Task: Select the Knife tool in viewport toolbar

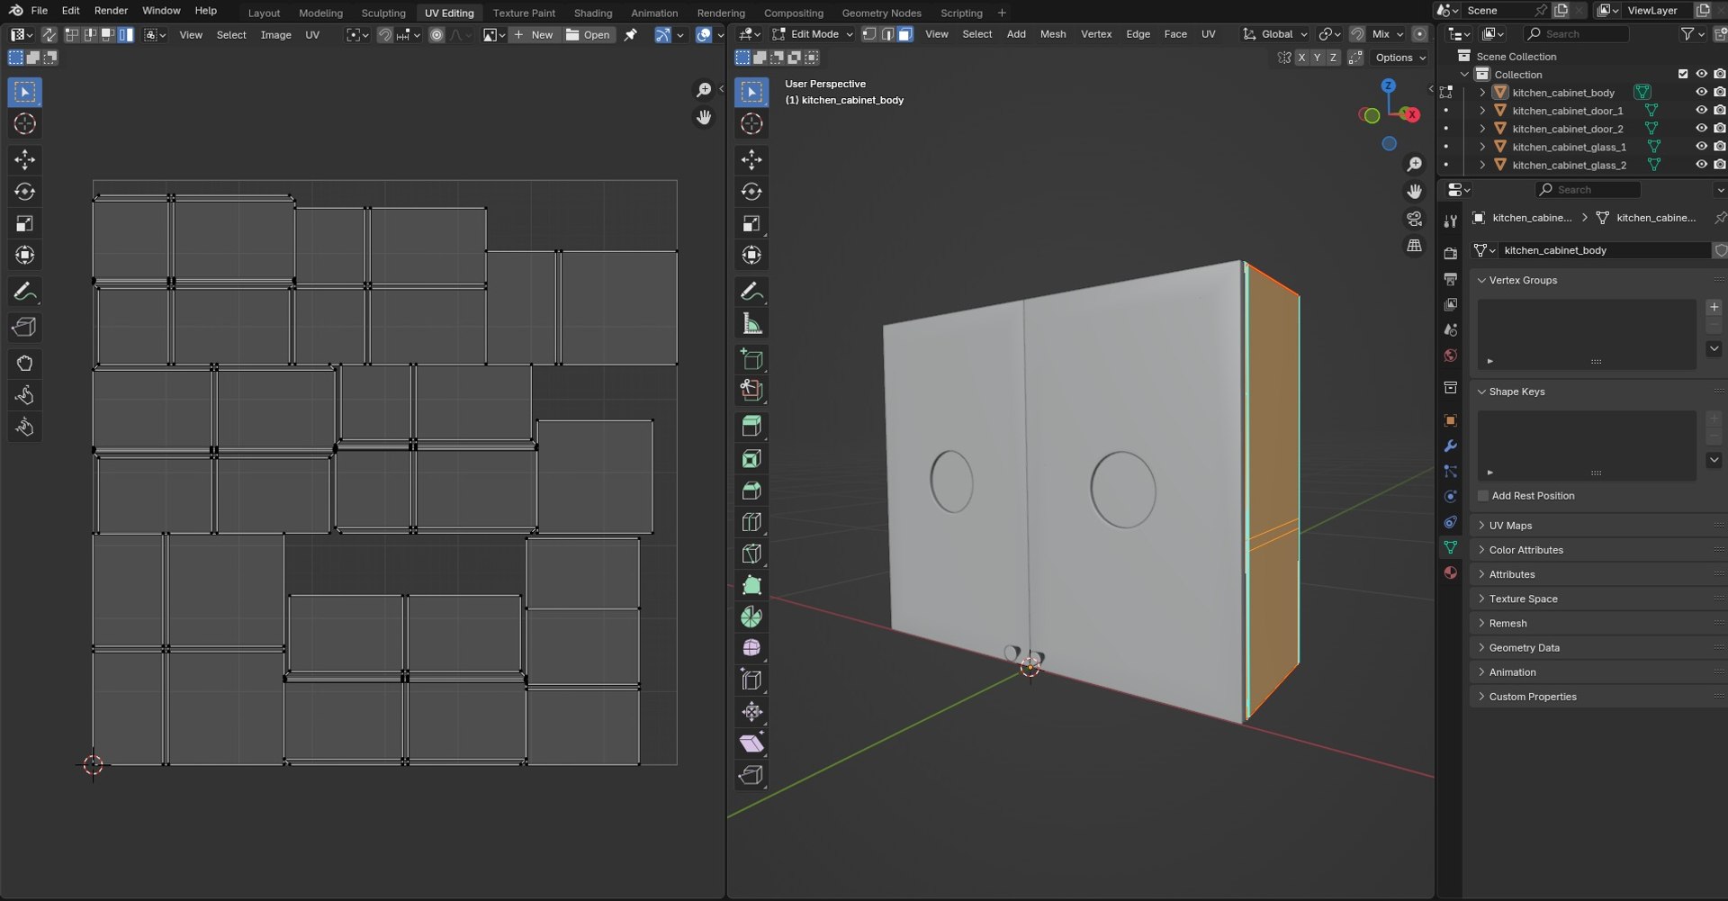Action: click(751, 554)
